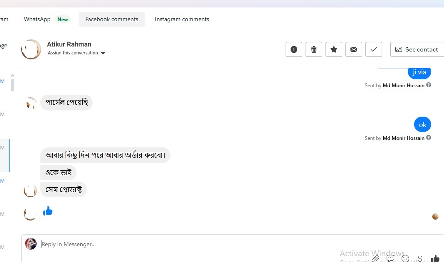Click the conversation list scrollbar thumb
The width and height of the screenshot is (444, 262).
coord(12,85)
